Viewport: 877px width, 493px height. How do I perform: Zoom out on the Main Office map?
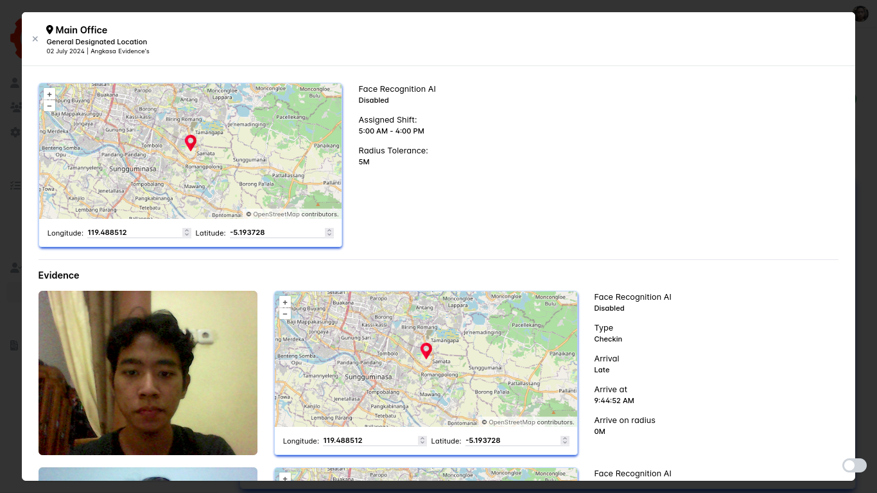pyautogui.click(x=49, y=106)
